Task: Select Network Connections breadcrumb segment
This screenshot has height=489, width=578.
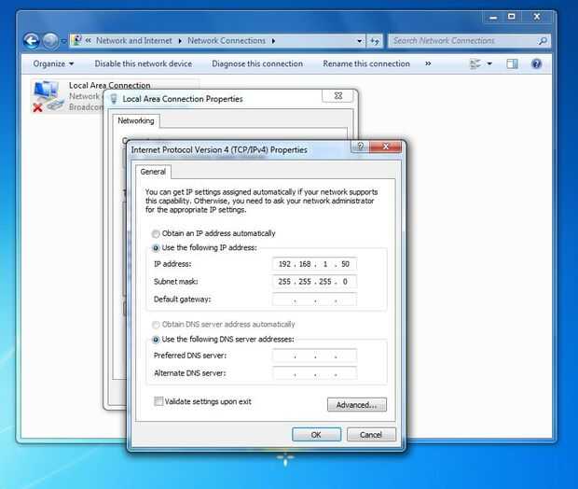Action: [227, 41]
